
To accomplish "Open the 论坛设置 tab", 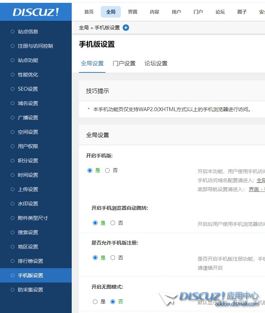I will pos(156,63).
